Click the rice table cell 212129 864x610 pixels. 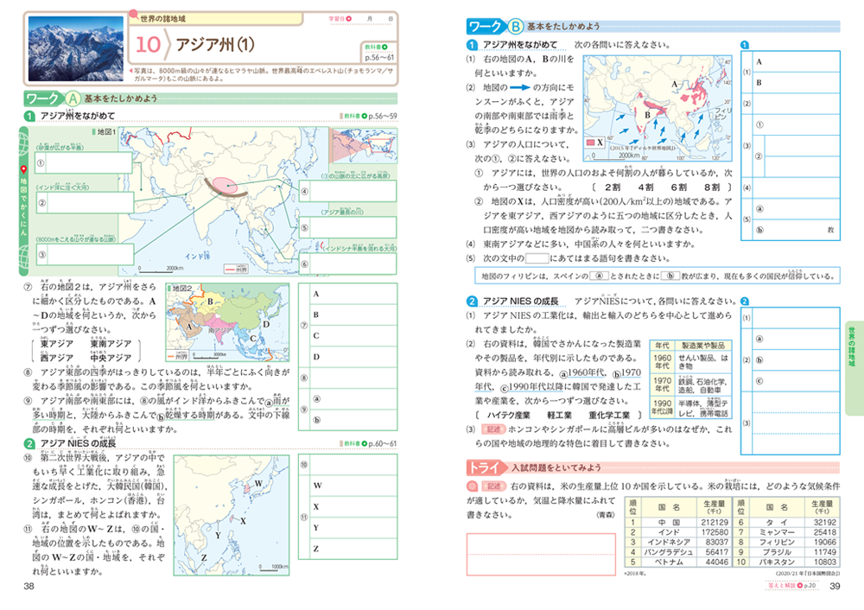(x=715, y=523)
